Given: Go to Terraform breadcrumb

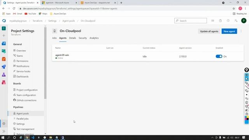Looking at the screenshot, I should pyautogui.click(x=37, y=21).
